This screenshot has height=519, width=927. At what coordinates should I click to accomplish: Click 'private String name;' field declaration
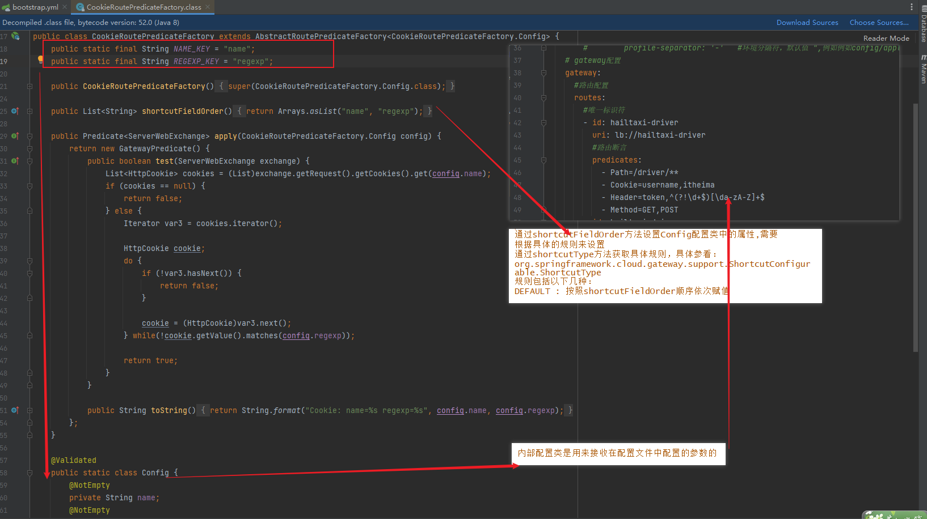[x=115, y=497]
